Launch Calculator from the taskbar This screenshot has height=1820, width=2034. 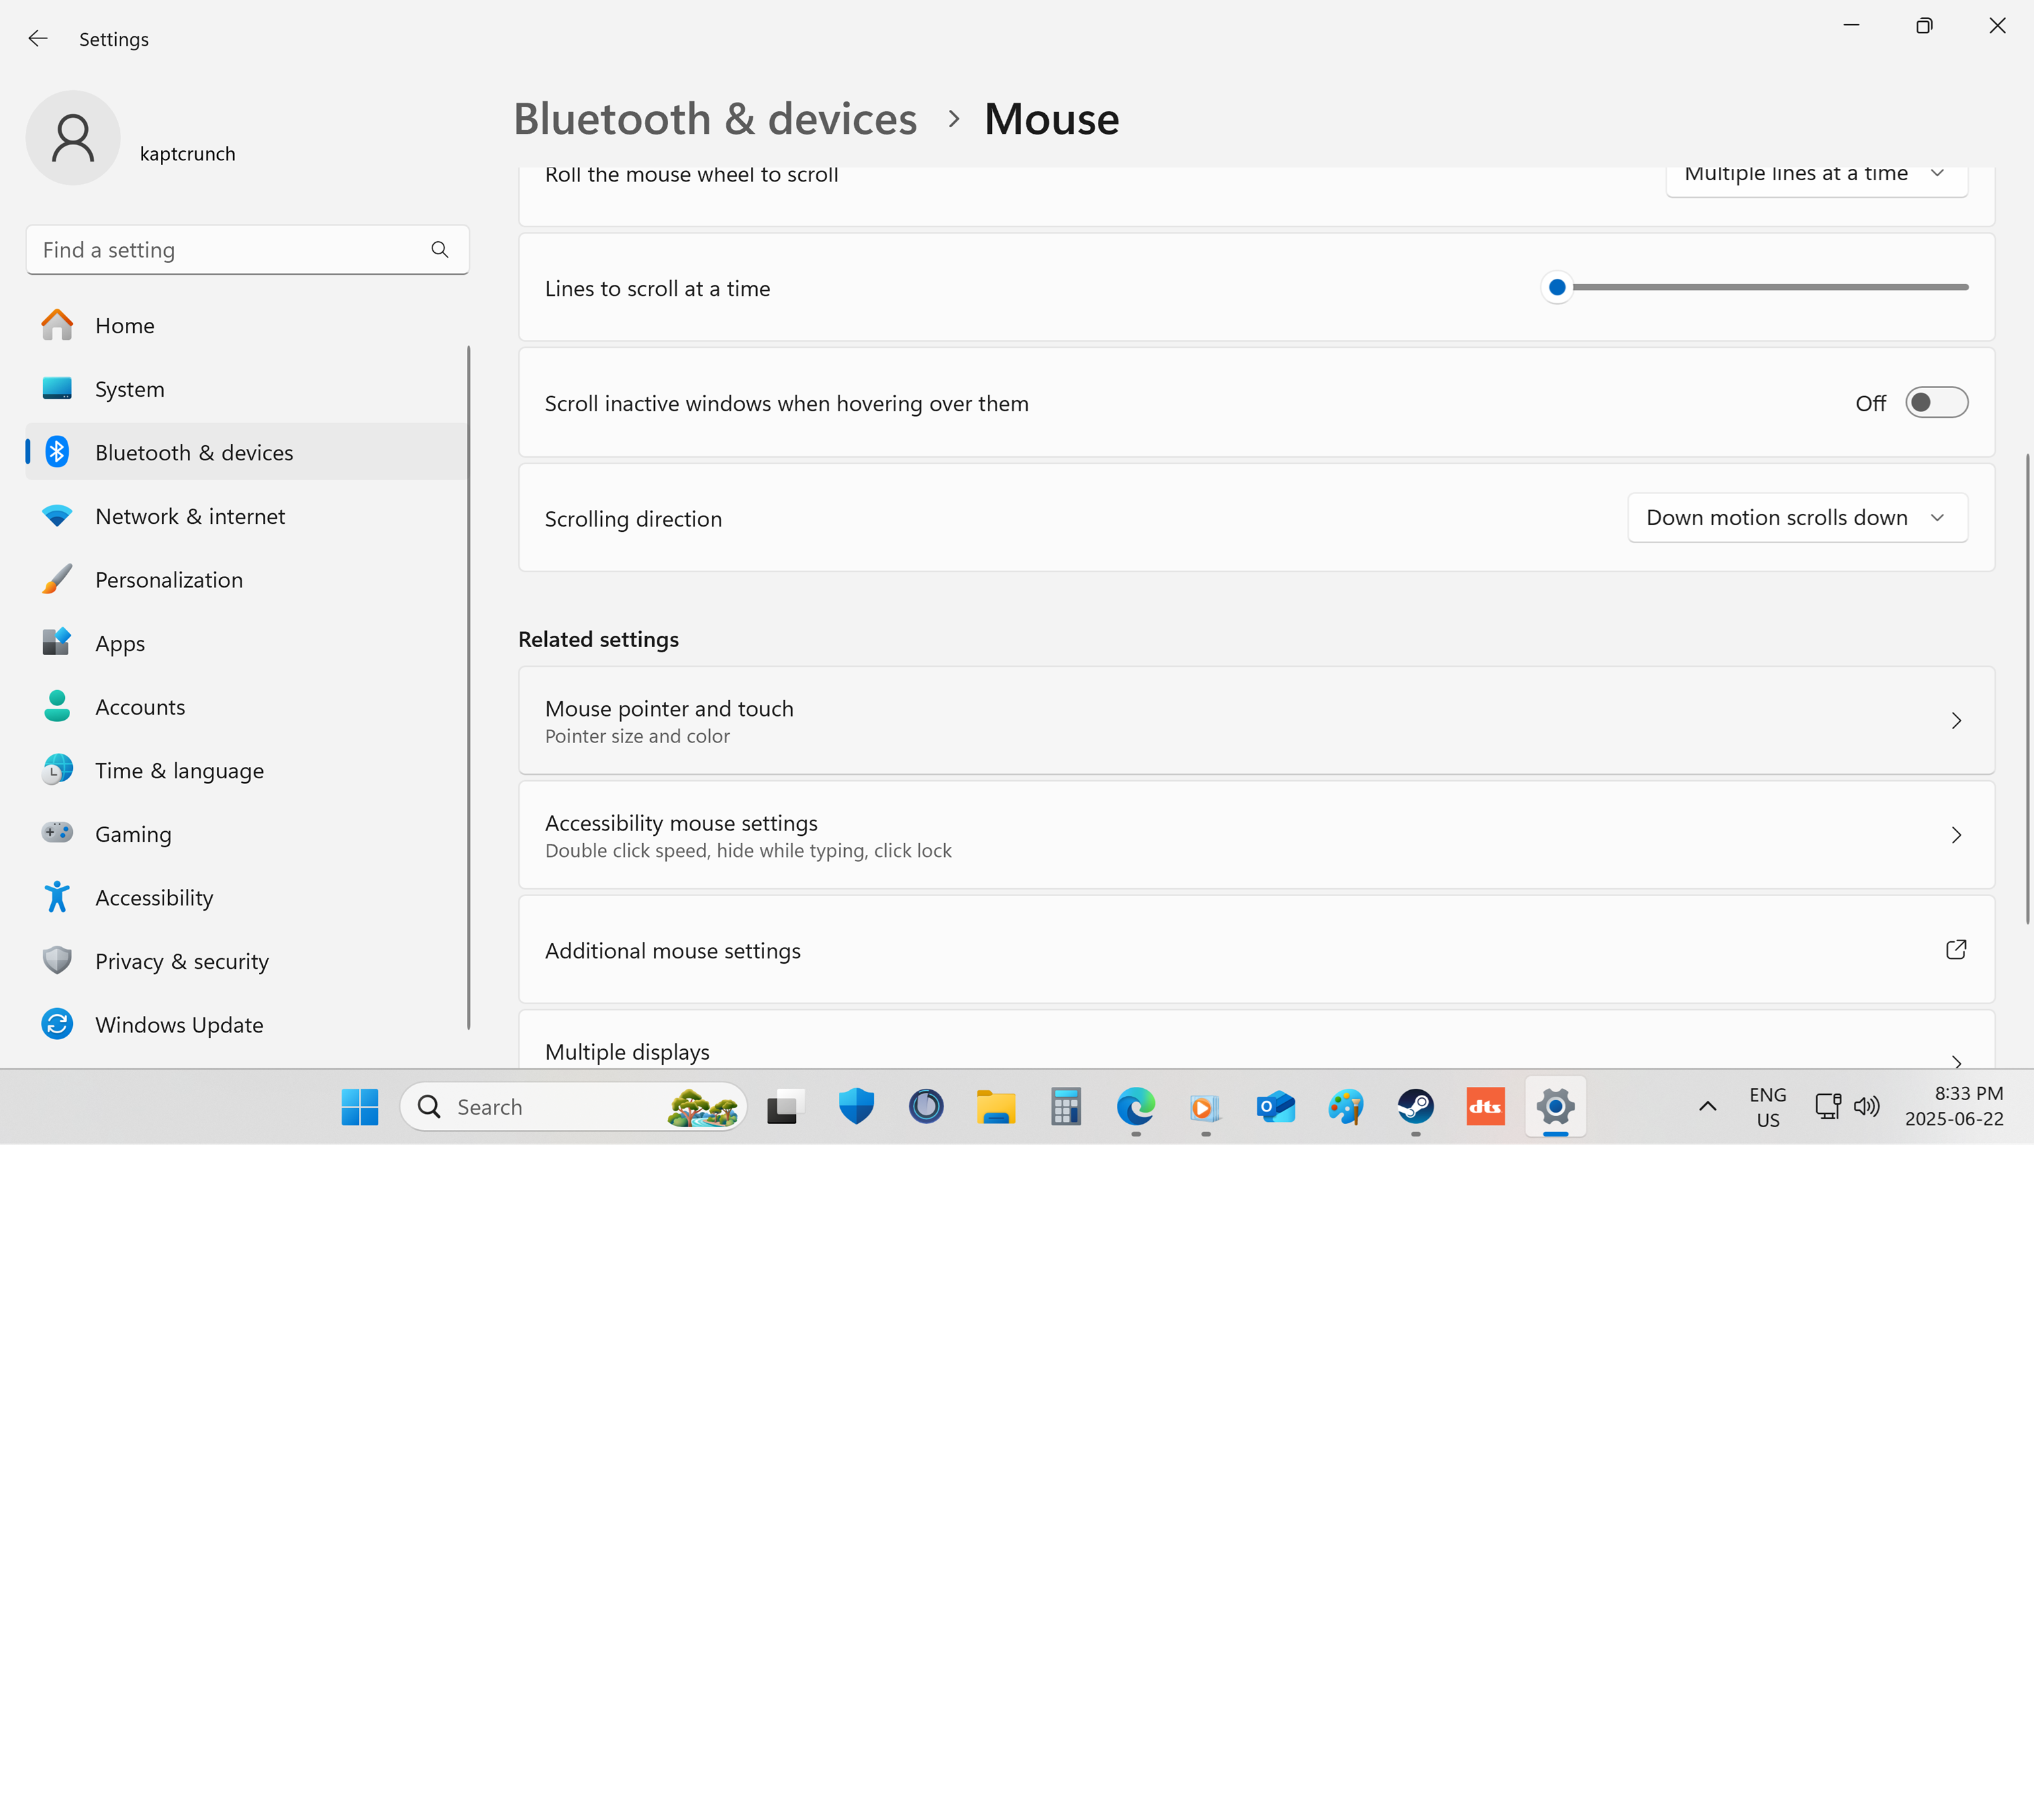tap(1065, 1106)
